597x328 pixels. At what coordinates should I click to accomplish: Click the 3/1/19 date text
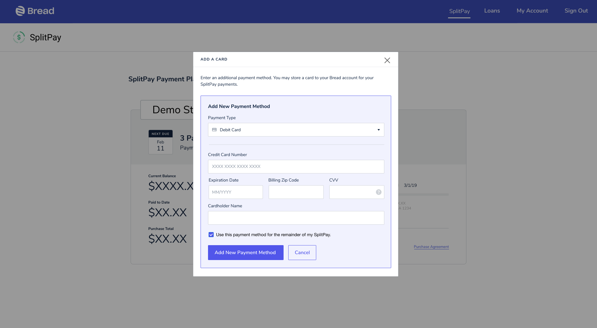click(x=410, y=185)
